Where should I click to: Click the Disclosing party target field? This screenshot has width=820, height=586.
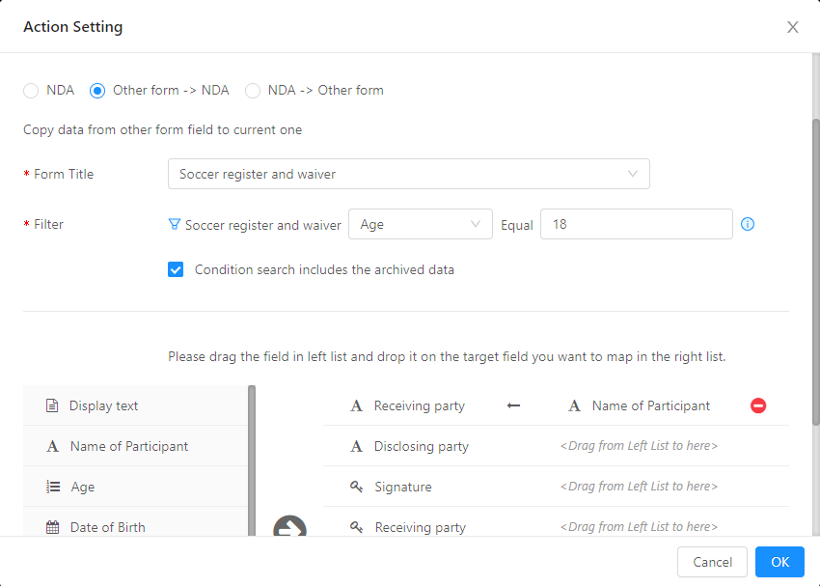(x=421, y=446)
